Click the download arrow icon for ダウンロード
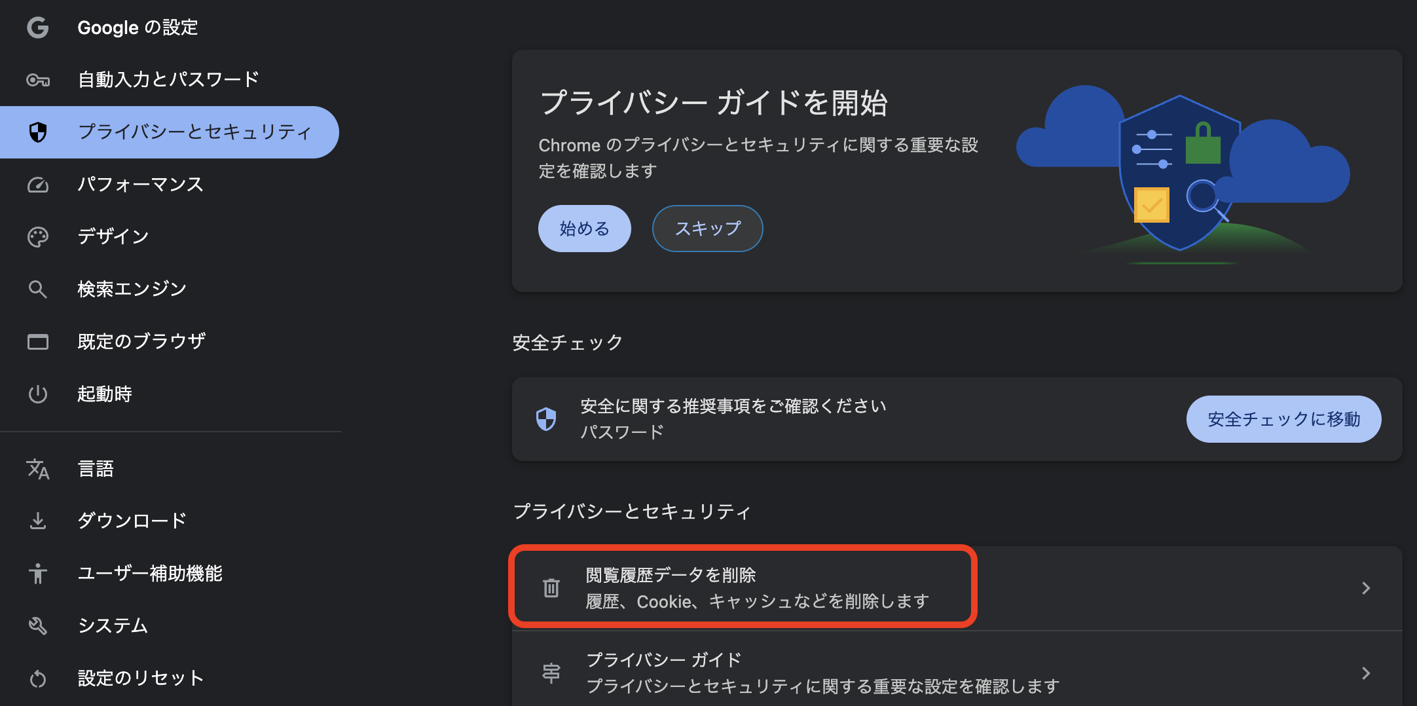Viewport: 1417px width, 706px height. (37, 521)
